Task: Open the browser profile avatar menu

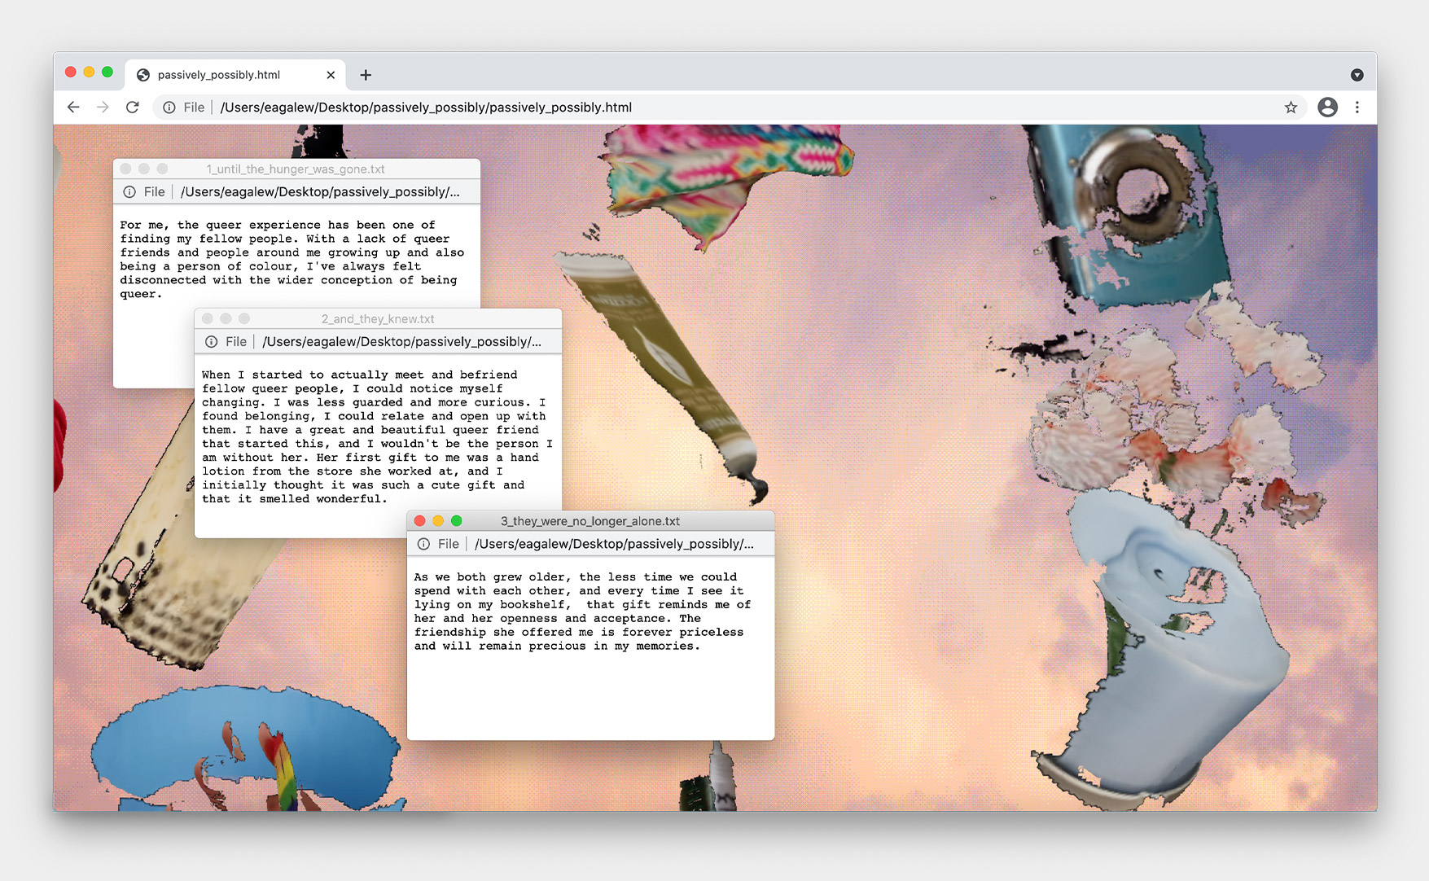Action: pos(1327,107)
